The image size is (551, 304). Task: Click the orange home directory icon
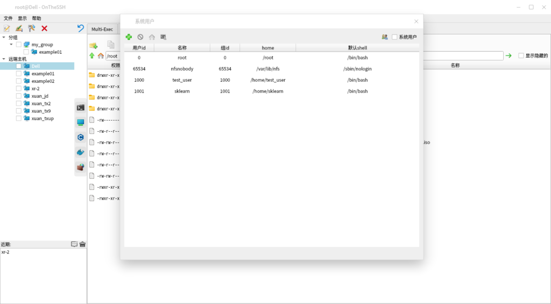pyautogui.click(x=100, y=56)
